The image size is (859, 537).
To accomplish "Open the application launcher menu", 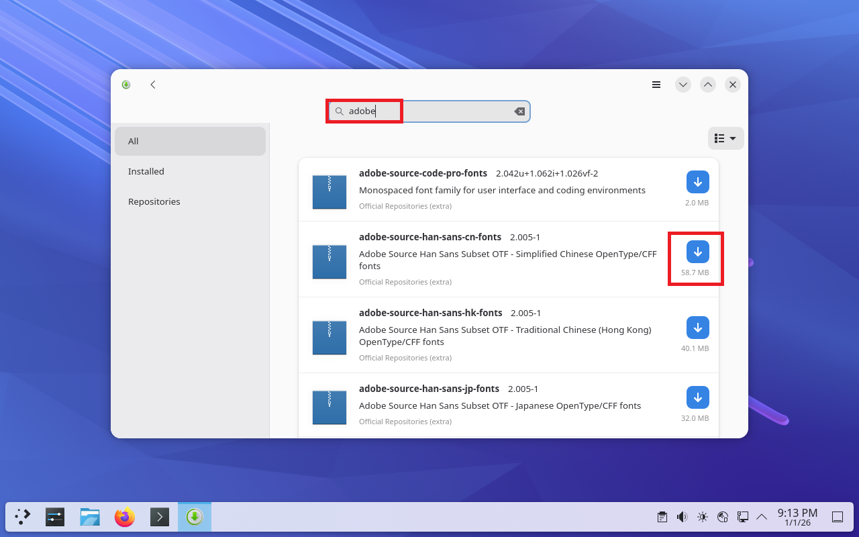I will pos(23,517).
